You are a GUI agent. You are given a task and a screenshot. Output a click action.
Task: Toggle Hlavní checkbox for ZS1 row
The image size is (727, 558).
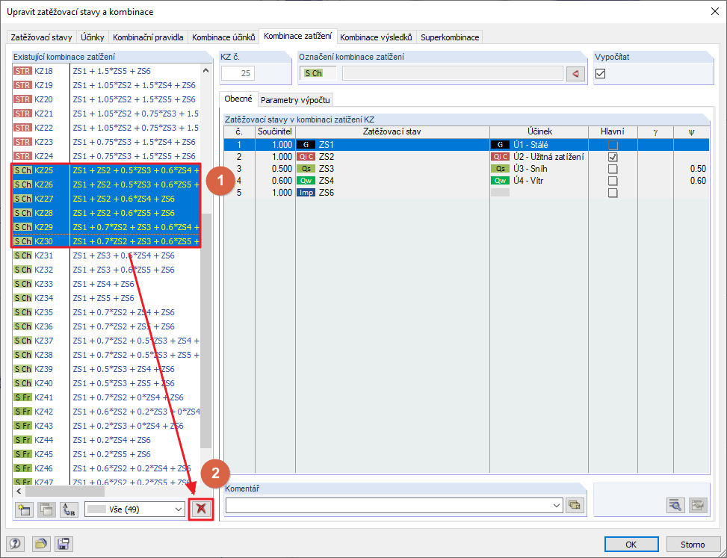(613, 145)
